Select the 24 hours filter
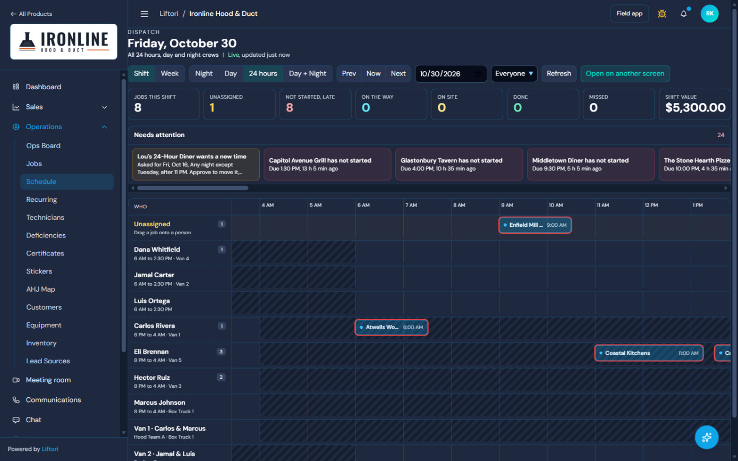This screenshot has height=461, width=738. [263, 74]
